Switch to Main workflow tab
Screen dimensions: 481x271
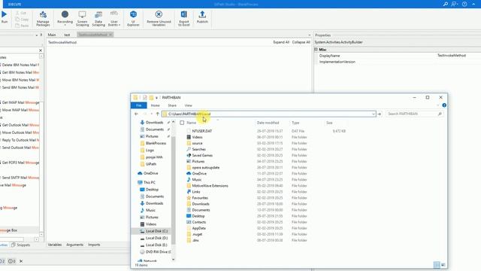point(52,35)
